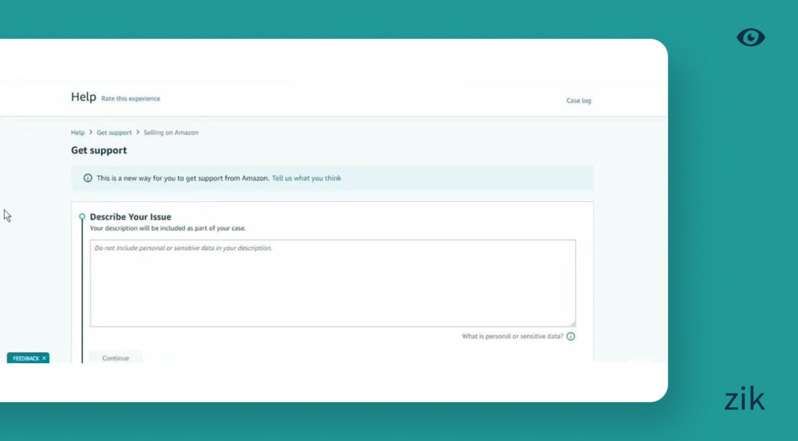Go to the Get support breadcrumb link

pos(114,132)
